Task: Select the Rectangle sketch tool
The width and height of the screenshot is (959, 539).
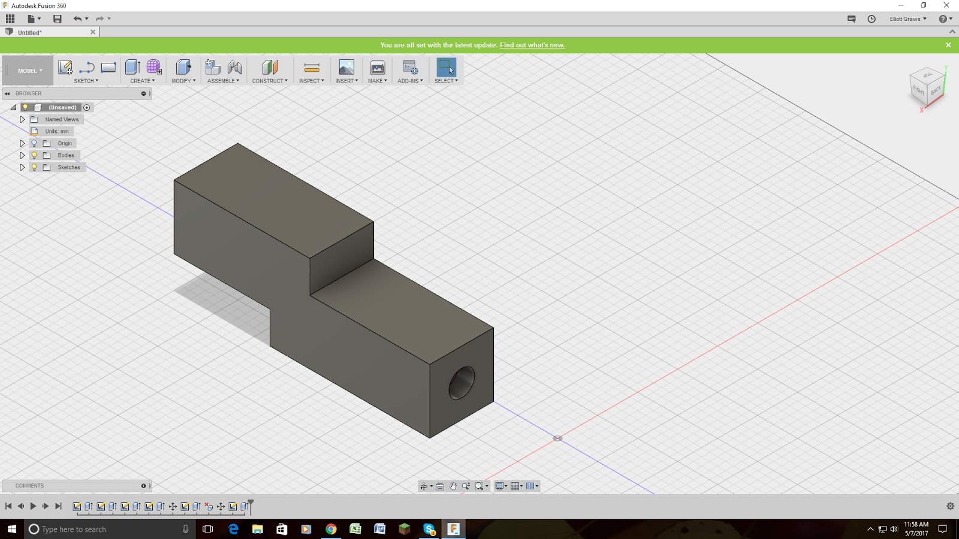Action: 108,67
